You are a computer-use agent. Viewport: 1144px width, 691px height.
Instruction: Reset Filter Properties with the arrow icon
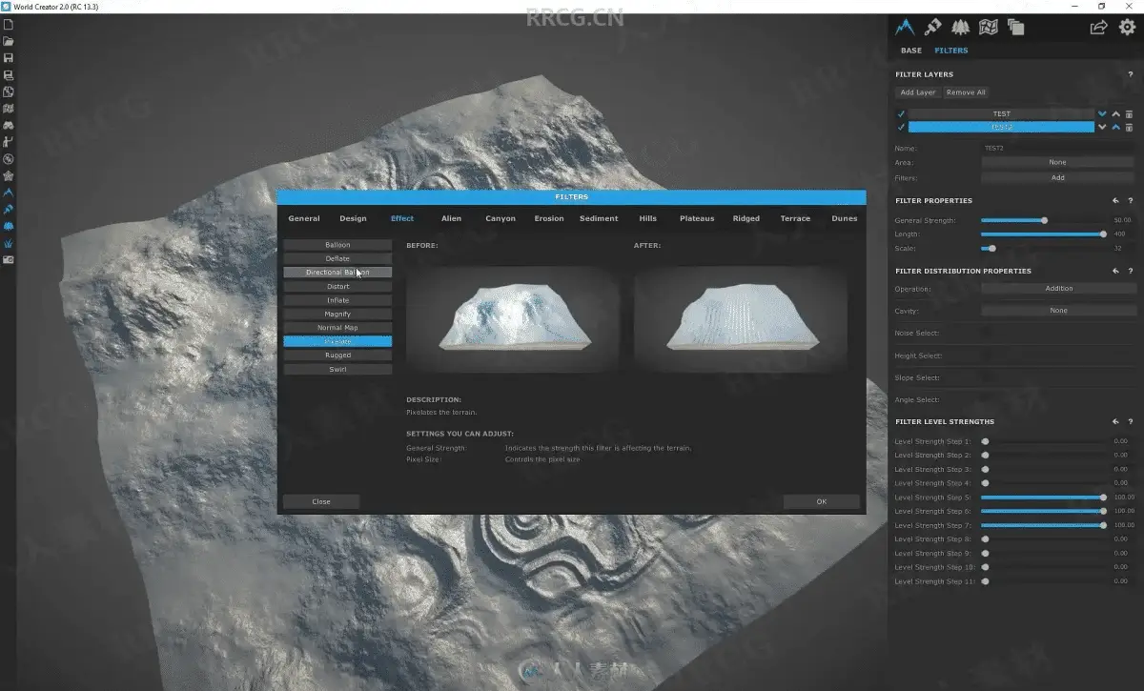tap(1115, 201)
